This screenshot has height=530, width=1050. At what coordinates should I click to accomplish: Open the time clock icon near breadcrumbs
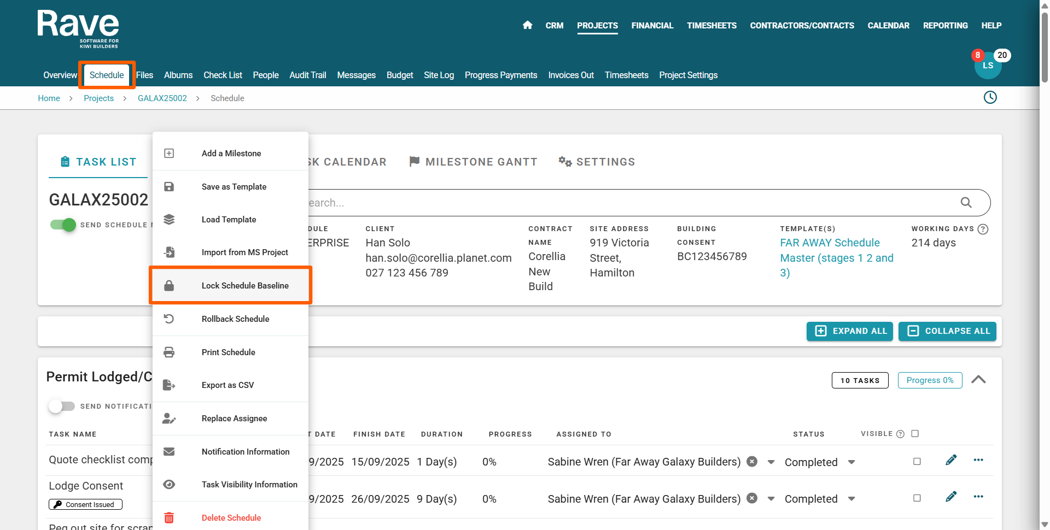[x=990, y=98]
